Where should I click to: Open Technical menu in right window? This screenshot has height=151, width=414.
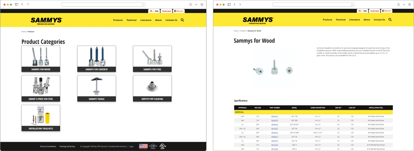click(341, 20)
